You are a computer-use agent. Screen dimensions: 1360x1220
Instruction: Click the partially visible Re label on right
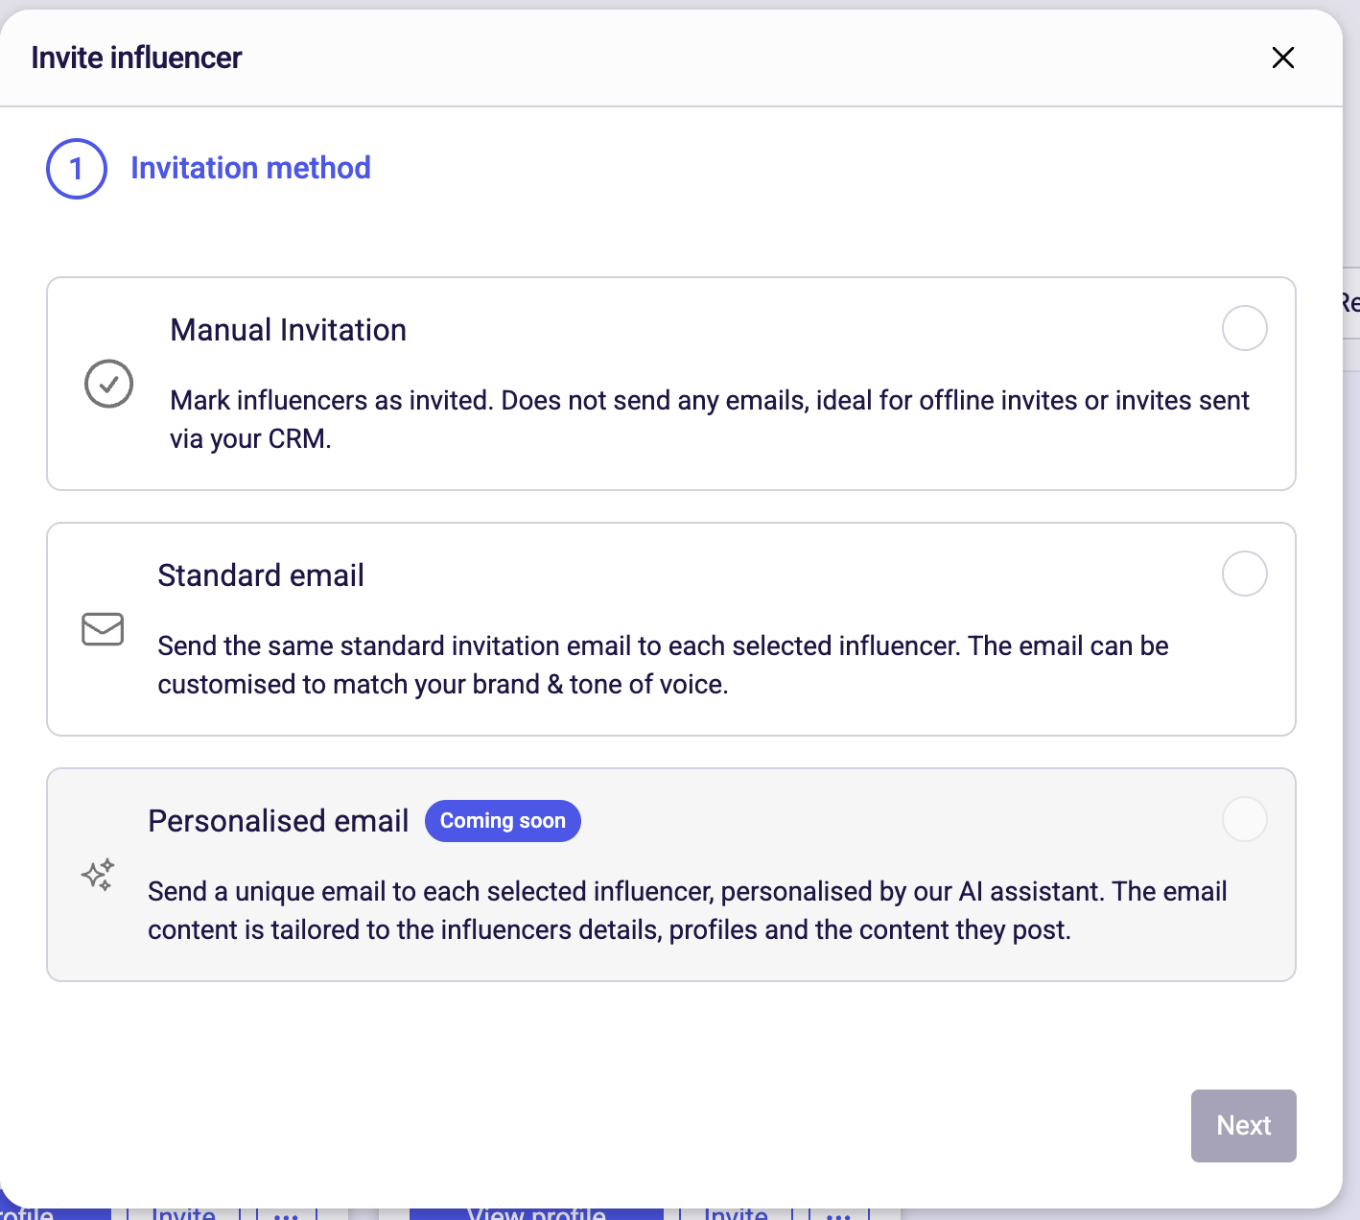(x=1348, y=303)
